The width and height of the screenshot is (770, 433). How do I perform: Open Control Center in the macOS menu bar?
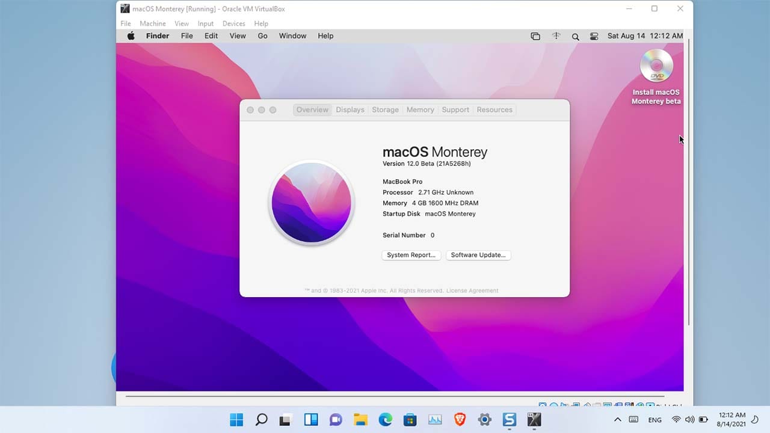pyautogui.click(x=594, y=36)
